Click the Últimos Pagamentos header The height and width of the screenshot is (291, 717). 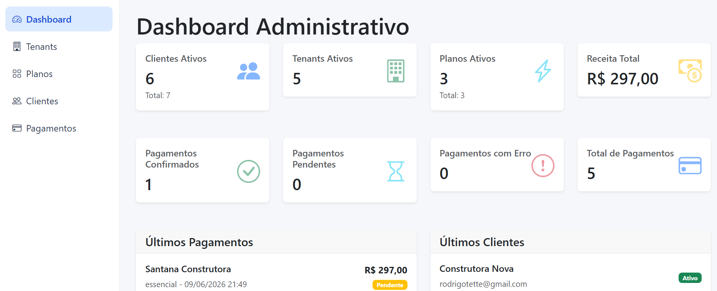point(199,242)
